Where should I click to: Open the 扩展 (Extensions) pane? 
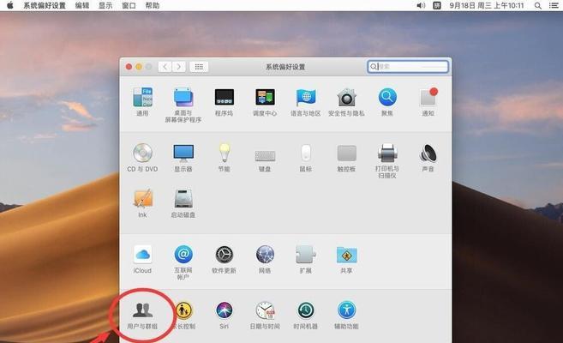tap(306, 259)
